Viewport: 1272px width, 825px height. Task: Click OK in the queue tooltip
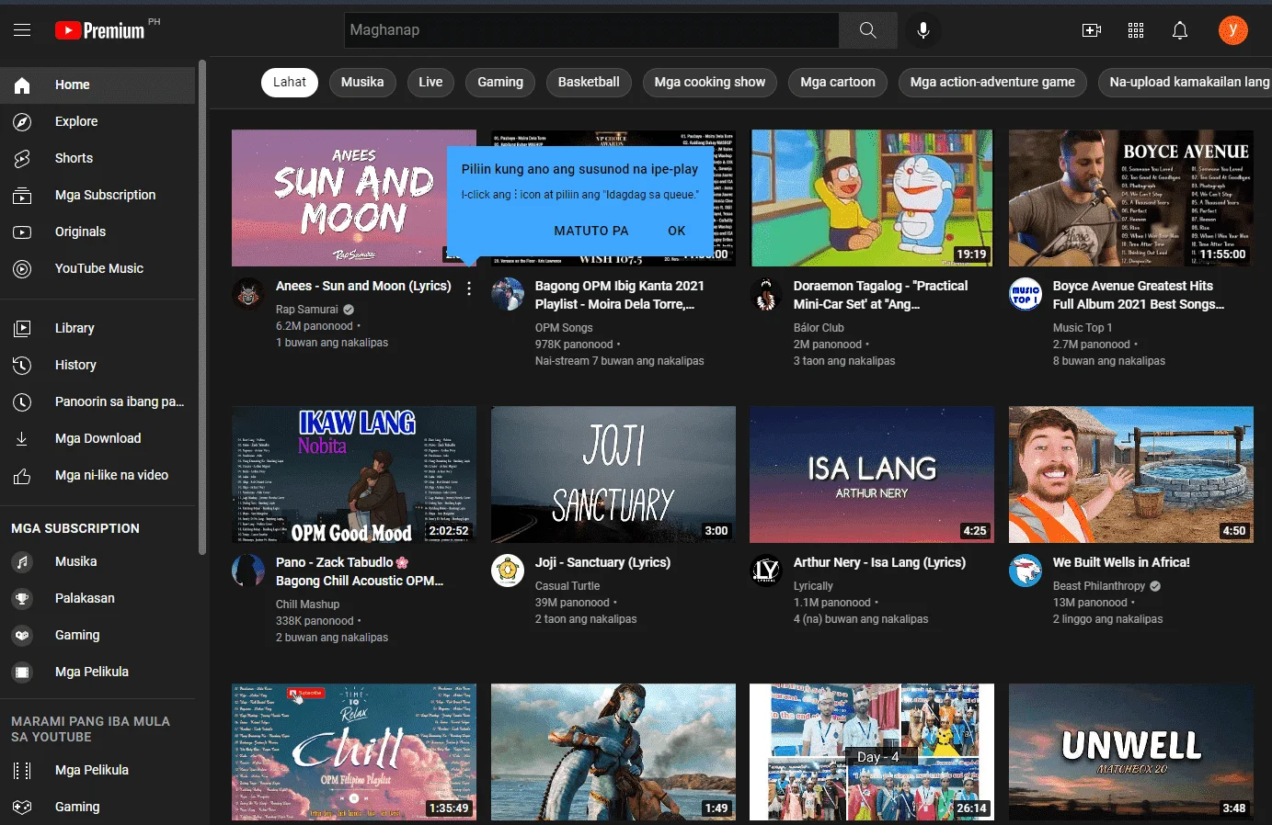tap(677, 231)
